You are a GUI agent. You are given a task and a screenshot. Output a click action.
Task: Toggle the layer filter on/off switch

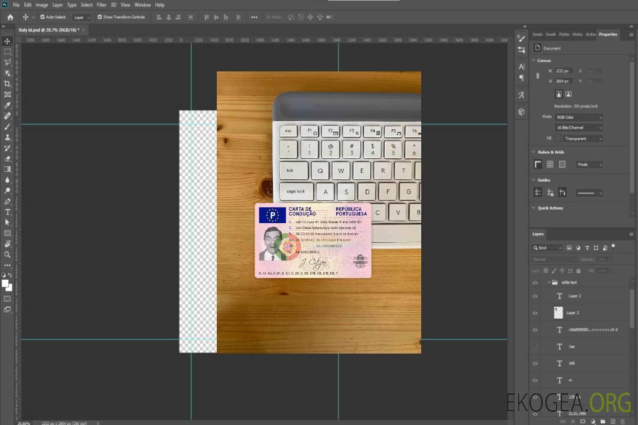pos(613,247)
